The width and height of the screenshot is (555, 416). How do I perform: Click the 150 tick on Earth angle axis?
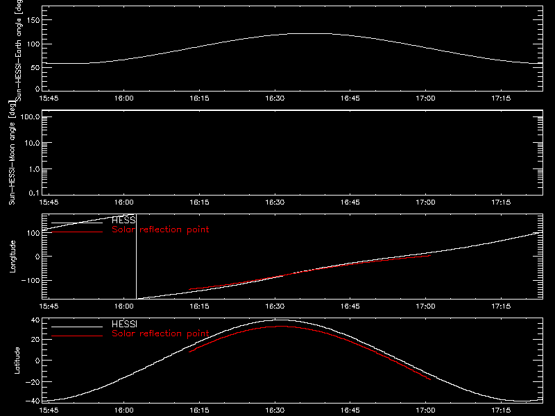(x=33, y=20)
